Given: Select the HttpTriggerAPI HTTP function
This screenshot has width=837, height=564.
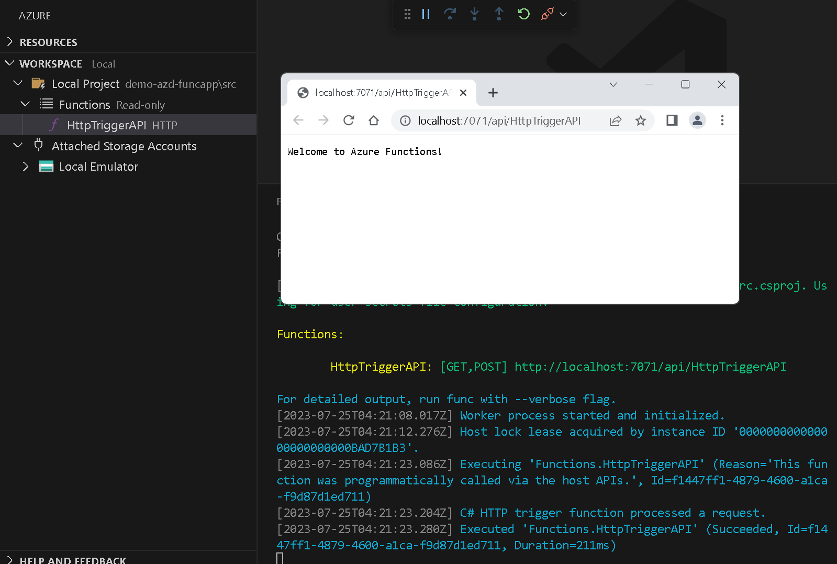Looking at the screenshot, I should pos(128,125).
